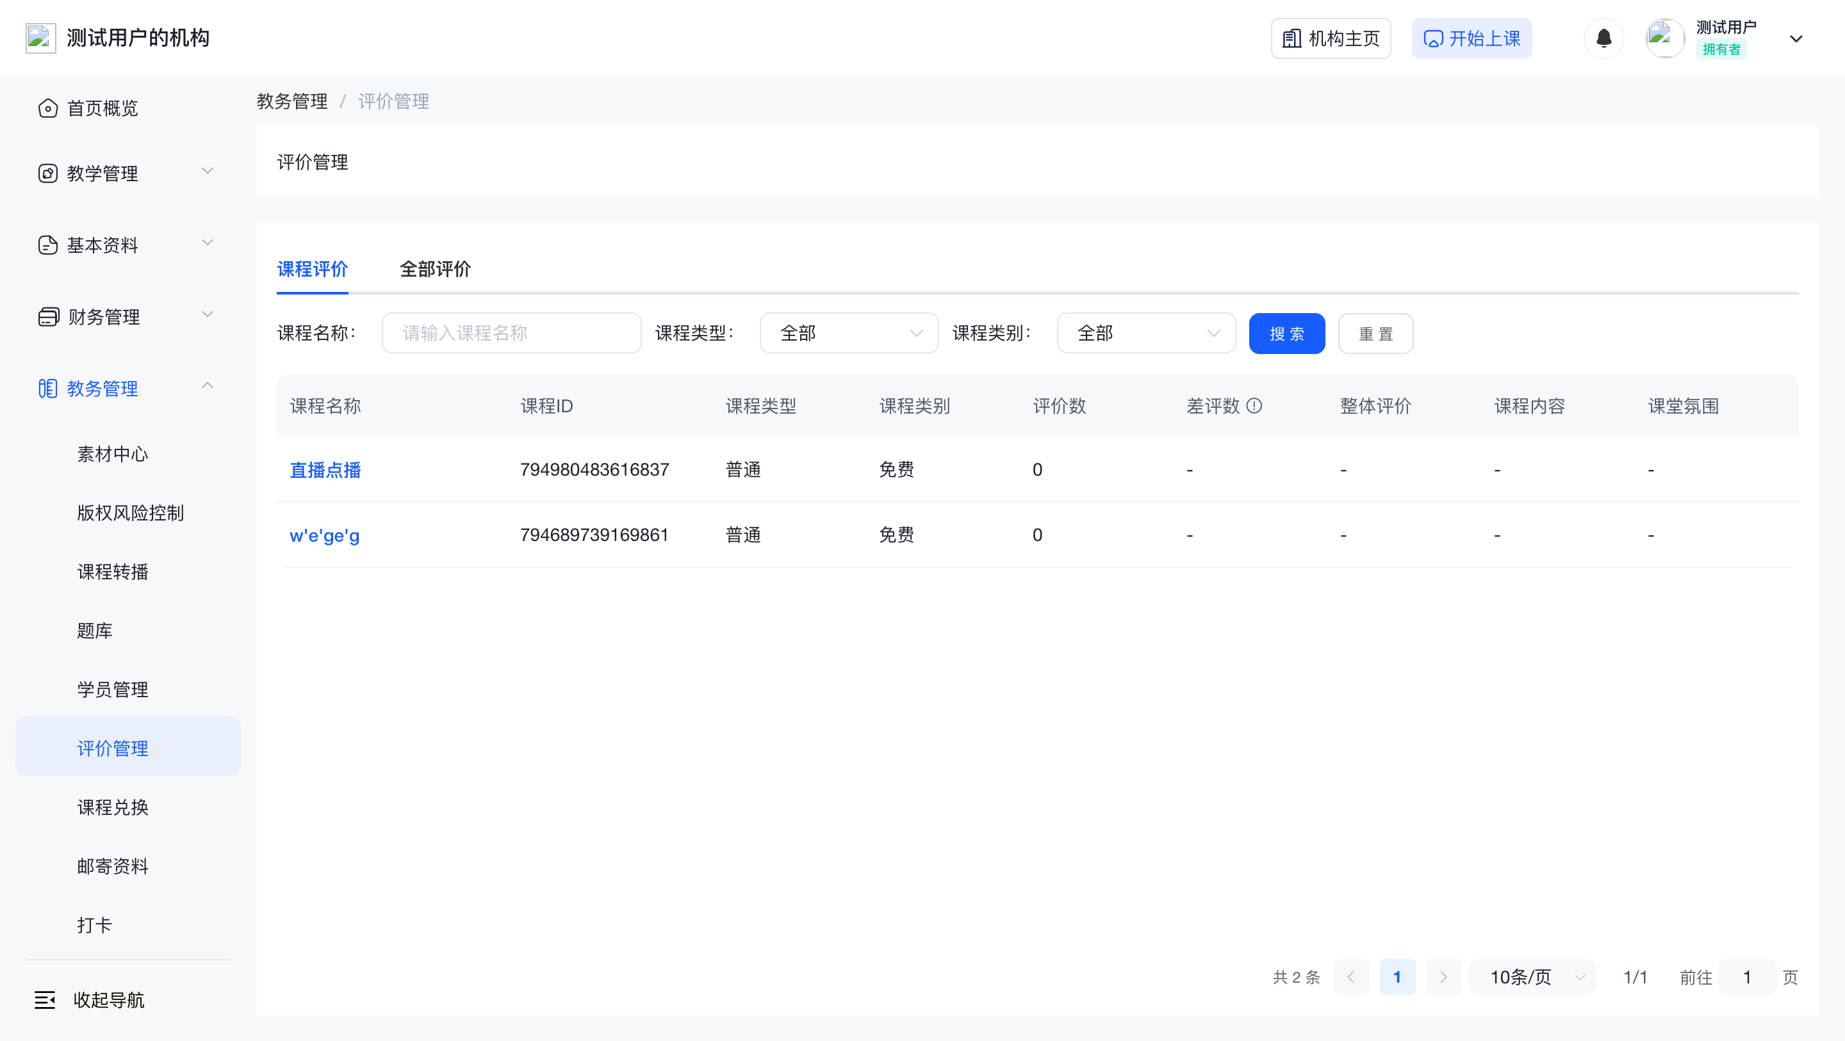Click the blue 搜索 button
Viewport: 1845px width, 1041px height.
[1286, 334]
